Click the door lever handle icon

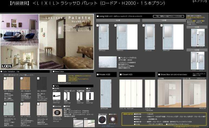(x=57, y=96)
